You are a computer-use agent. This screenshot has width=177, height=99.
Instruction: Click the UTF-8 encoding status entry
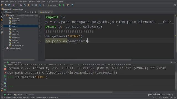[166, 97]
